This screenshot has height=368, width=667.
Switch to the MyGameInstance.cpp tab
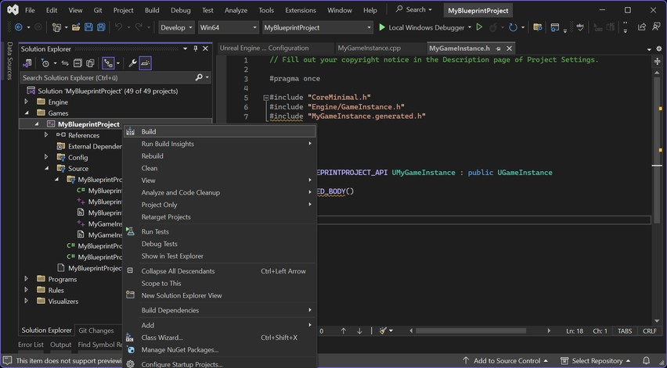pos(370,48)
